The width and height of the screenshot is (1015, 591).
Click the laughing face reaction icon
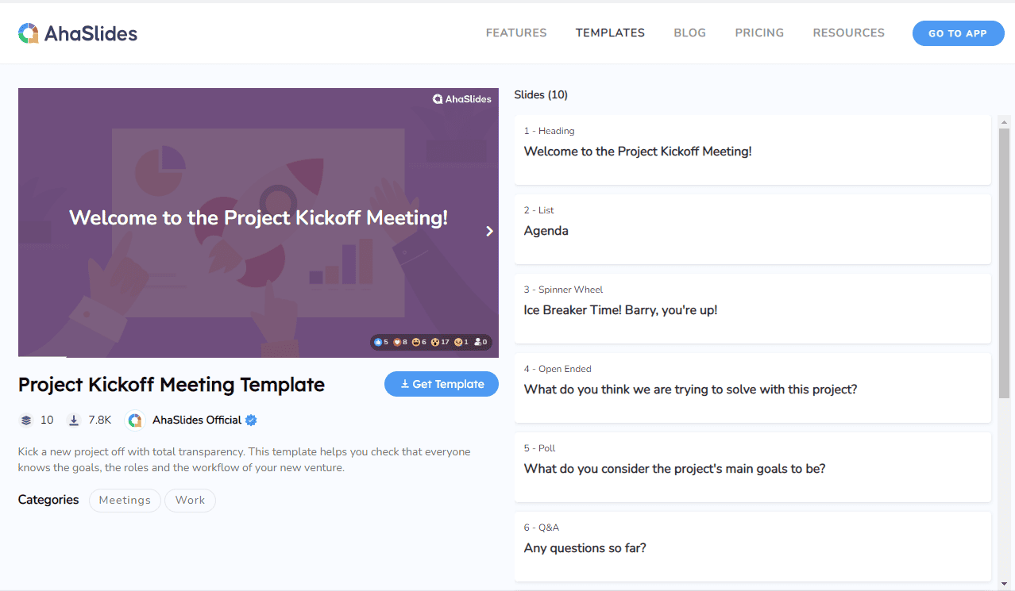coord(415,342)
